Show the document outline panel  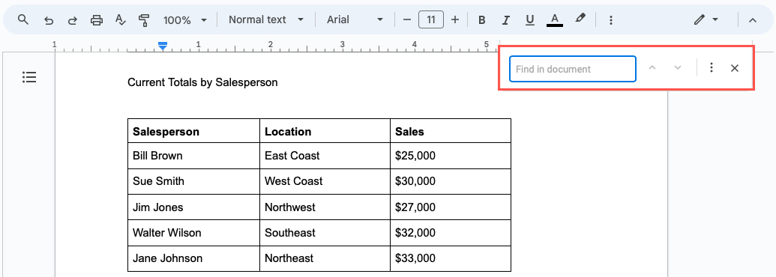tap(29, 77)
